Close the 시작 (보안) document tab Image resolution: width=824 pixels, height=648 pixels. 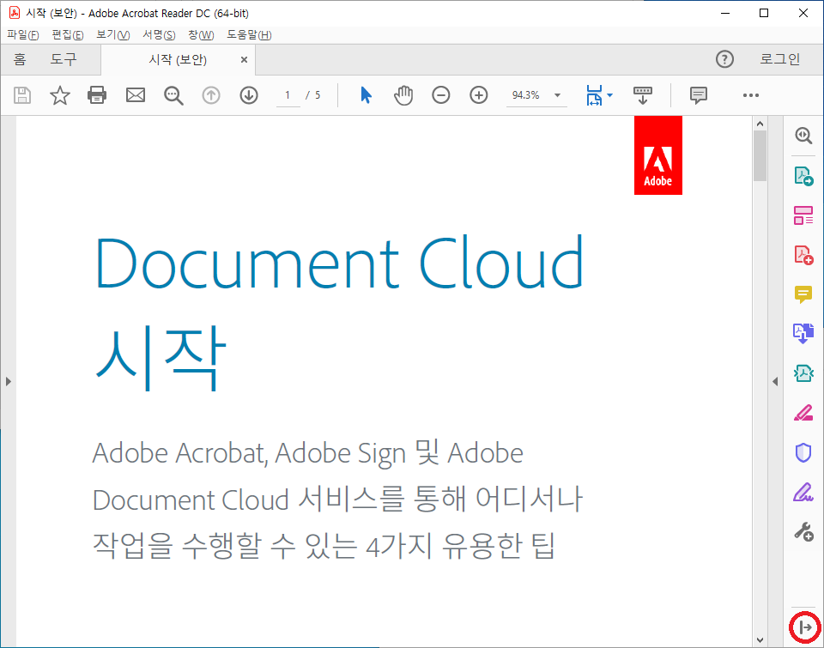tap(244, 59)
